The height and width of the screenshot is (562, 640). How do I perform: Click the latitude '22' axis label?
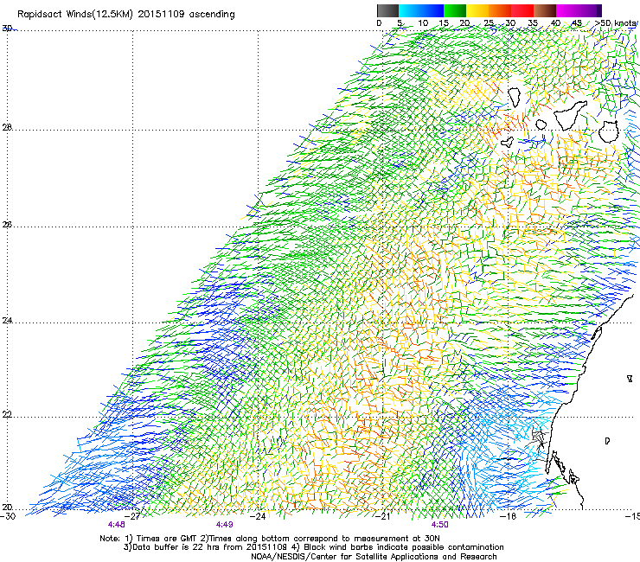[7, 415]
